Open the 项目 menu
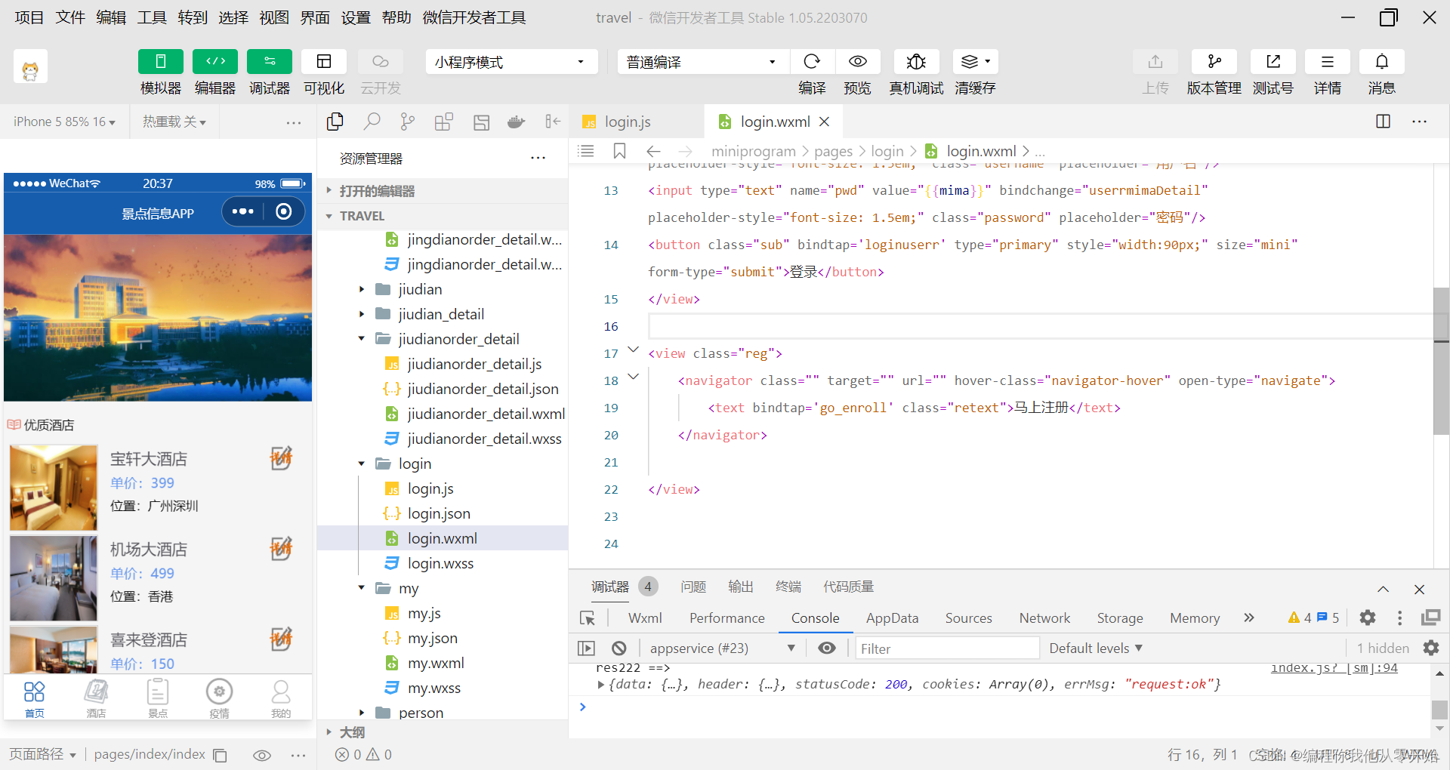The width and height of the screenshot is (1450, 770). point(29,17)
